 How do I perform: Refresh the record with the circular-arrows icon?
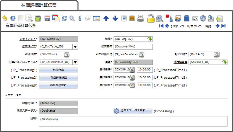click(64, 18)
